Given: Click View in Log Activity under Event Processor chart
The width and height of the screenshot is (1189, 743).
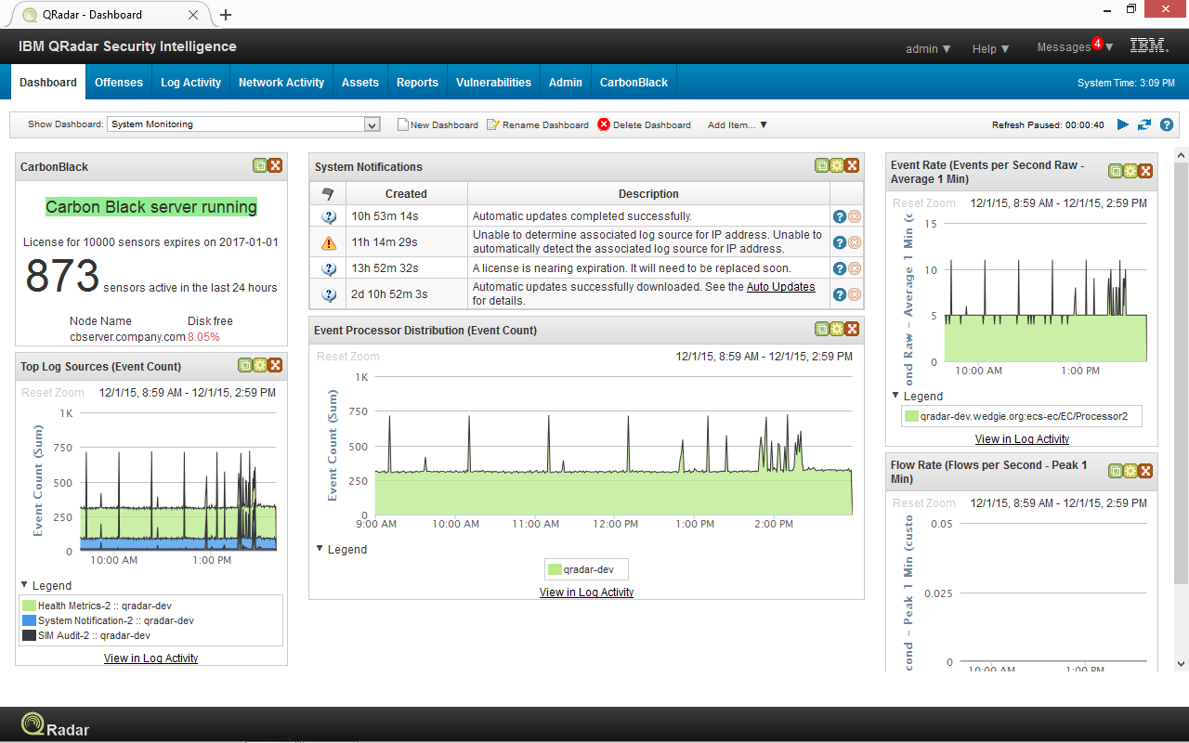Looking at the screenshot, I should click(585, 590).
